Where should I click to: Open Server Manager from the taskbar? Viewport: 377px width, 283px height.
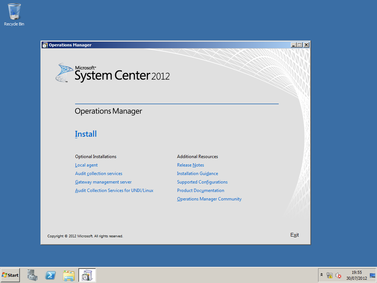point(32,275)
